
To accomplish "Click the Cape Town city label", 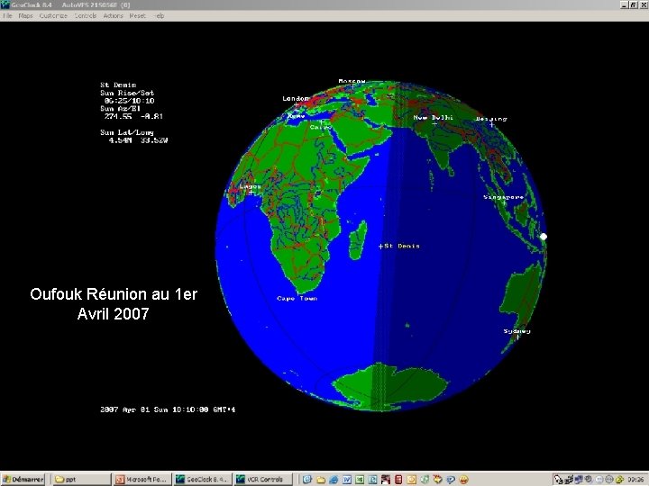I will pos(297,299).
